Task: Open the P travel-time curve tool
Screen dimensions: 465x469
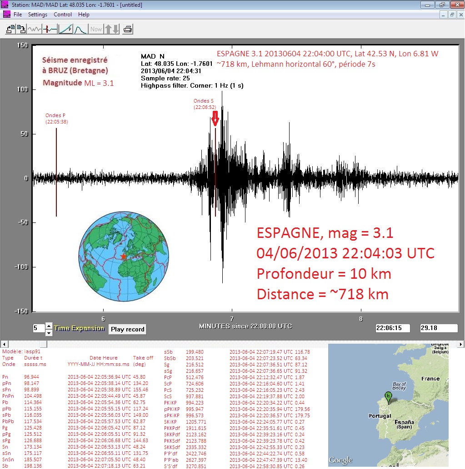Action: coord(65,30)
